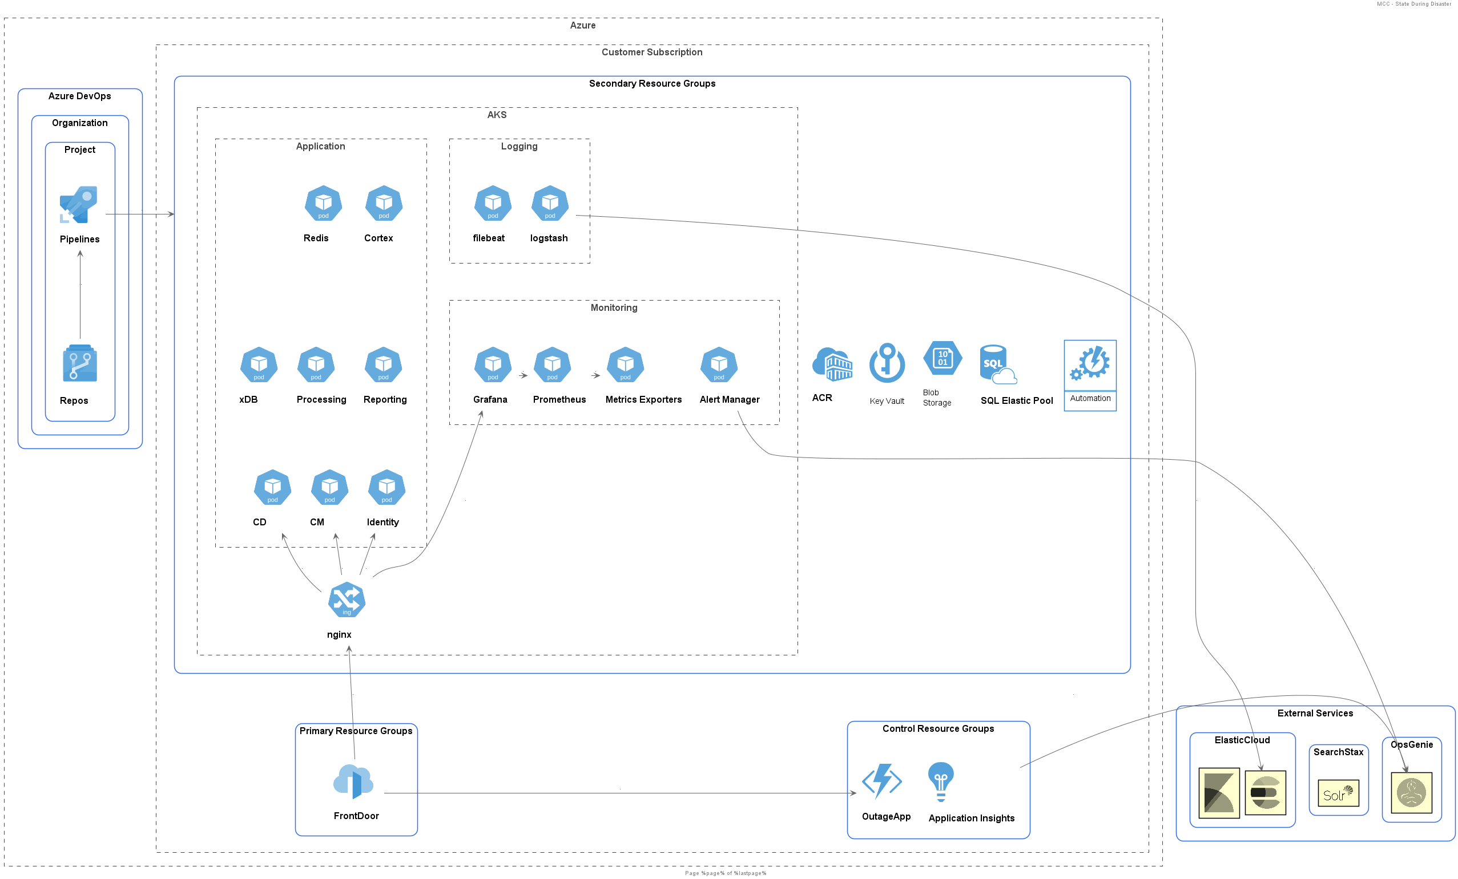The width and height of the screenshot is (1458, 879).
Task: Select the 'Logging' namespace label
Action: click(519, 146)
